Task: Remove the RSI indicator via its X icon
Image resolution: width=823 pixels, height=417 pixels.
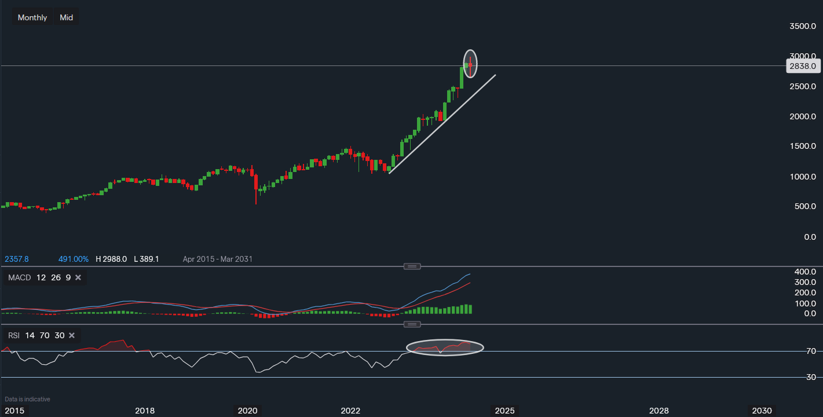Action: tap(71, 335)
